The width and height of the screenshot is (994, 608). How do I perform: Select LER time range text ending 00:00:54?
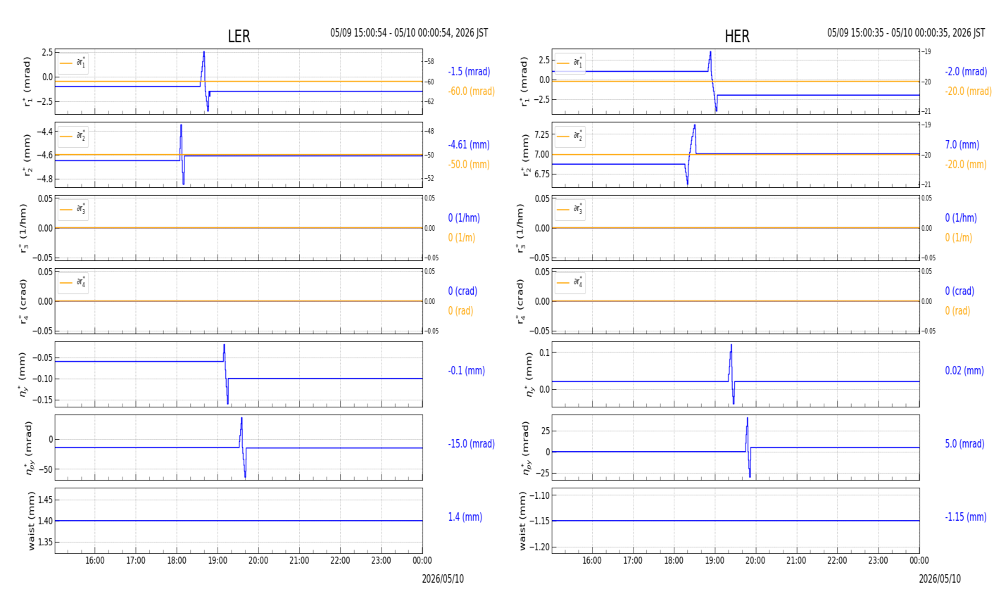click(x=409, y=33)
